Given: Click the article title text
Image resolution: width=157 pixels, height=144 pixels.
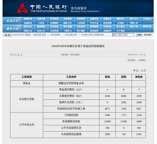Looking at the screenshot, I should (x=78, y=46).
